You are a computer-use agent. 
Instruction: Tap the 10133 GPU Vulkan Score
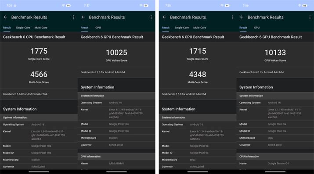coord(275,53)
